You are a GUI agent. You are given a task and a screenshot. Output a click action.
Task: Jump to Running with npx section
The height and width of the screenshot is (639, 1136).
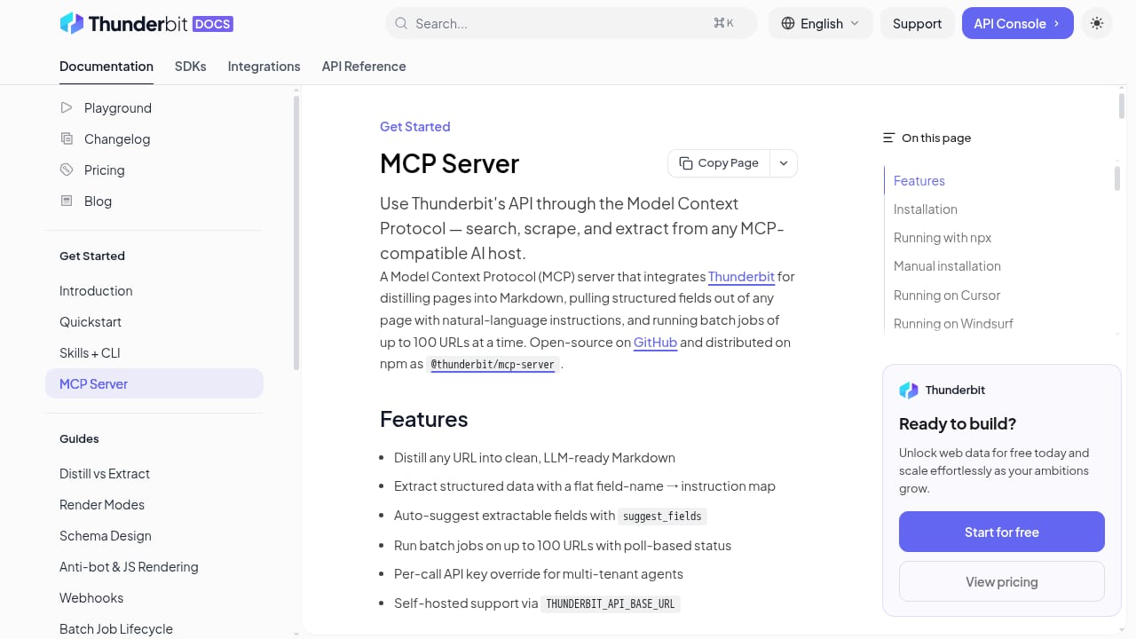[x=942, y=237]
